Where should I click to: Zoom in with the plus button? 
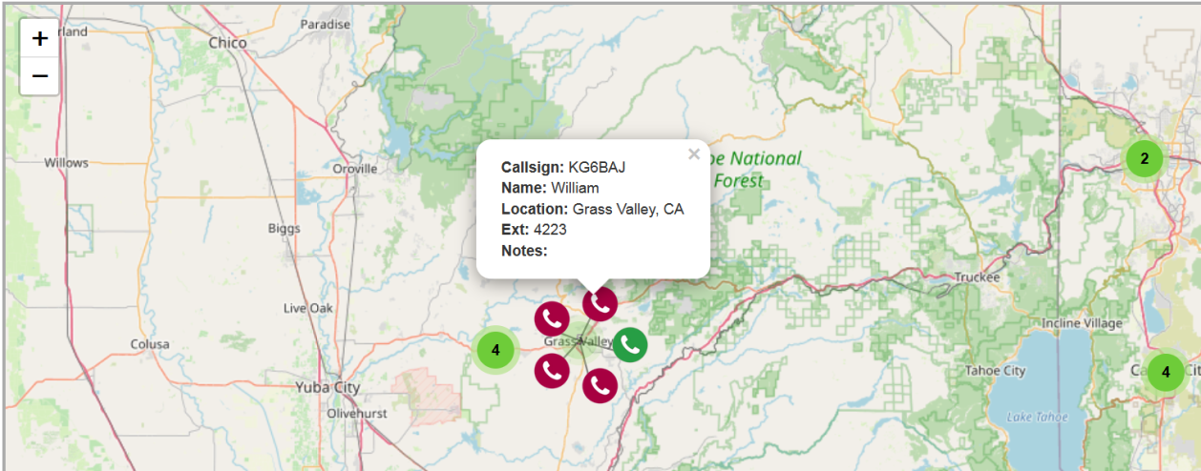click(39, 39)
